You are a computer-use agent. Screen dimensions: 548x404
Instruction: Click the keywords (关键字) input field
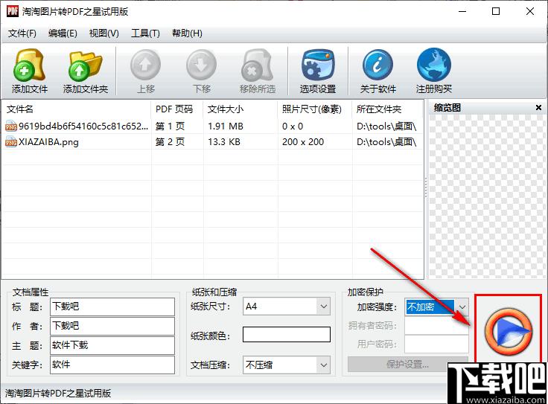coord(112,365)
